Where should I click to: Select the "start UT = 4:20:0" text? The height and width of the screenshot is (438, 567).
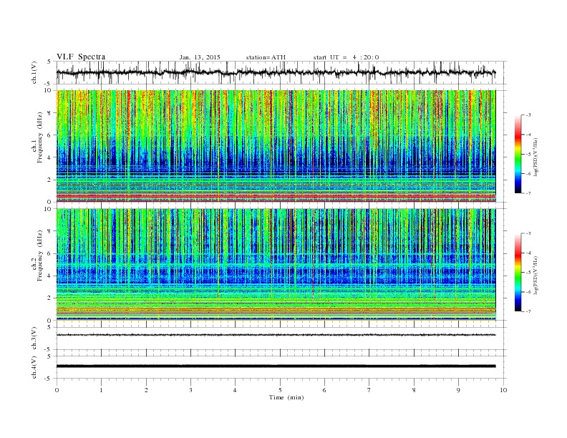click(346, 57)
